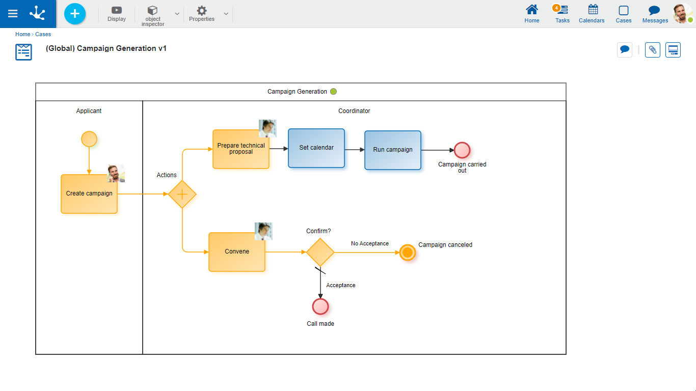Screen dimensions: 696x391
Task: Open the hamburger main menu
Action: tap(13, 14)
